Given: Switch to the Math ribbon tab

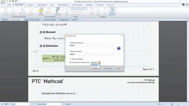Looking at the screenshot, I should (x=9, y=5).
